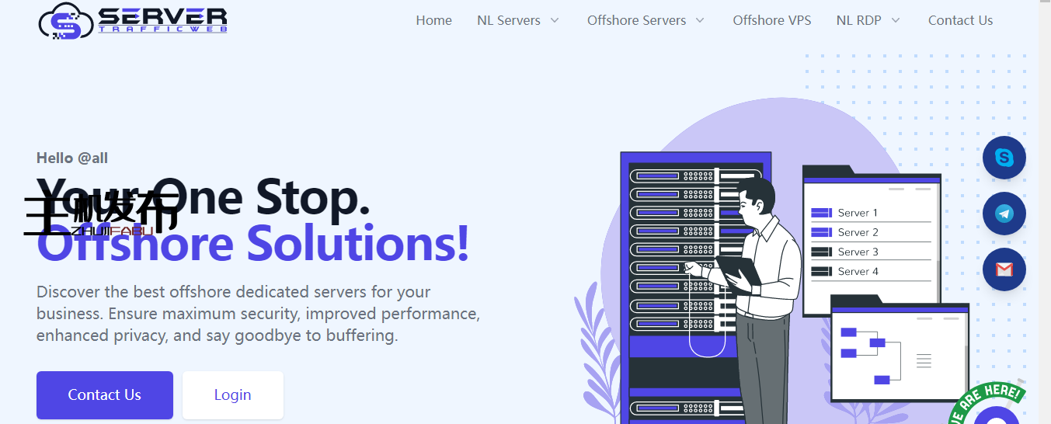The height and width of the screenshot is (424, 1051).
Task: Click the Gmail email icon
Action: pyautogui.click(x=1004, y=269)
